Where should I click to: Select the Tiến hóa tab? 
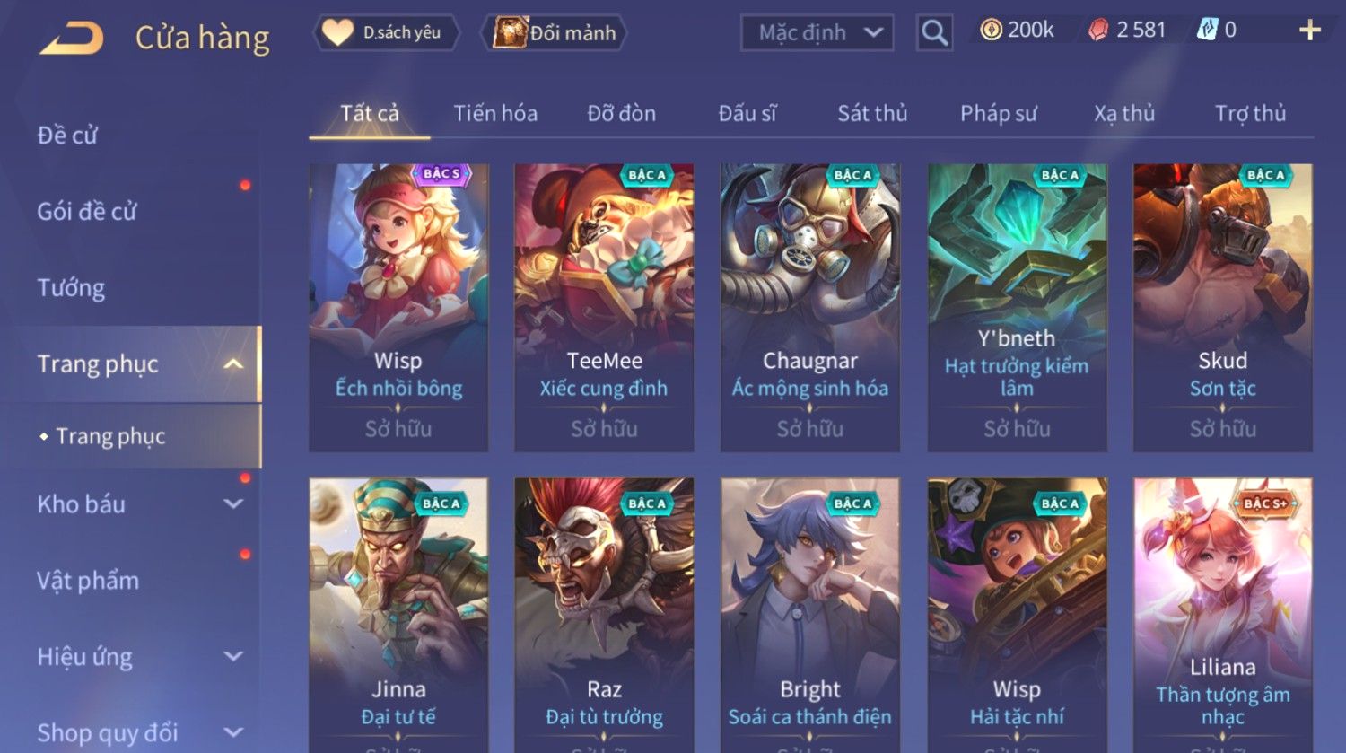(495, 114)
